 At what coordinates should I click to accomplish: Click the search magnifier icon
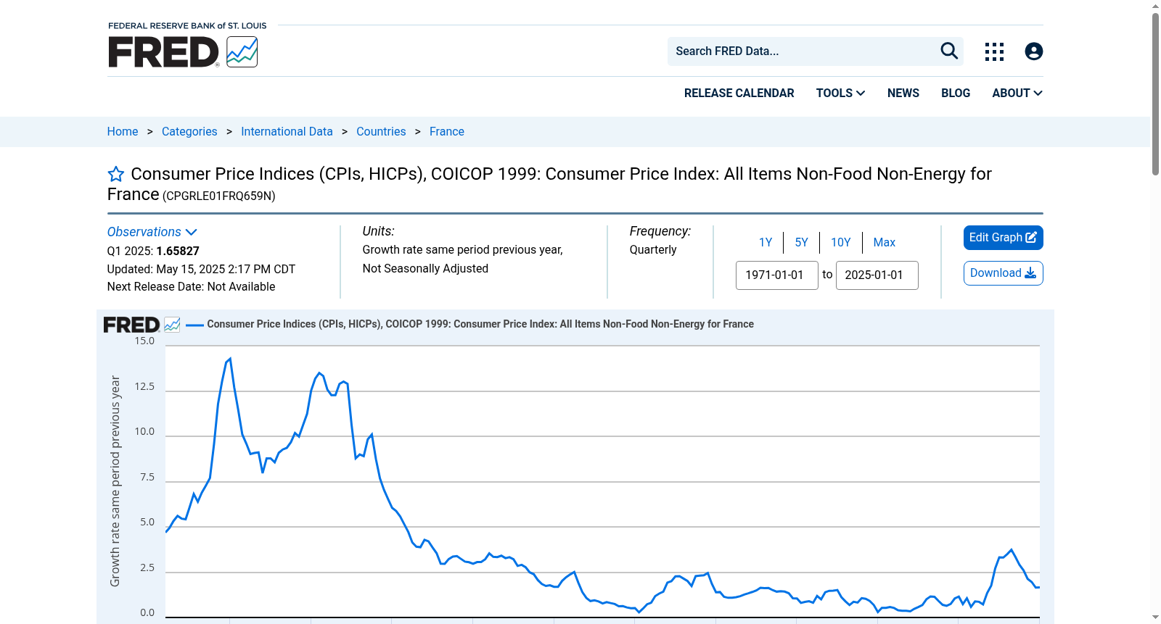coord(949,51)
